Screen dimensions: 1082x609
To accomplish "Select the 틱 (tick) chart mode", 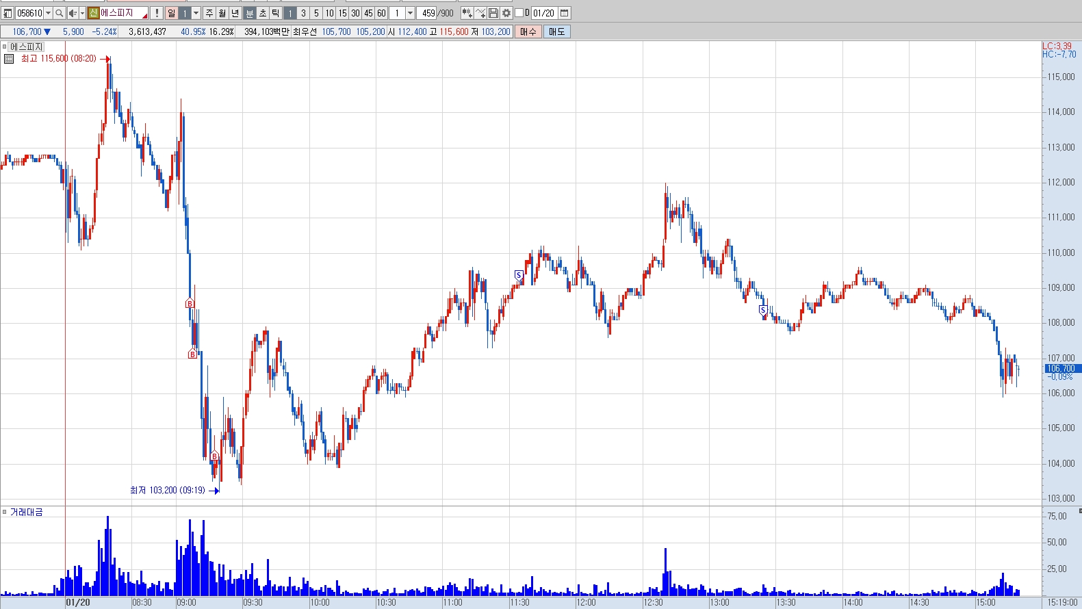I will 275,13.
